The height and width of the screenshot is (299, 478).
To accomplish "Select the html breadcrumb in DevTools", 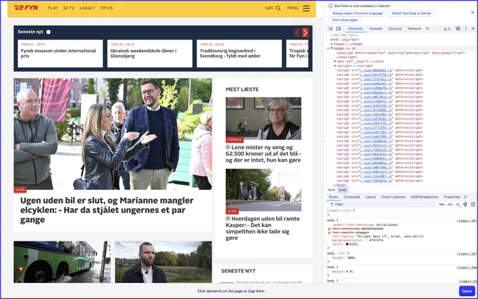I will (331, 190).
